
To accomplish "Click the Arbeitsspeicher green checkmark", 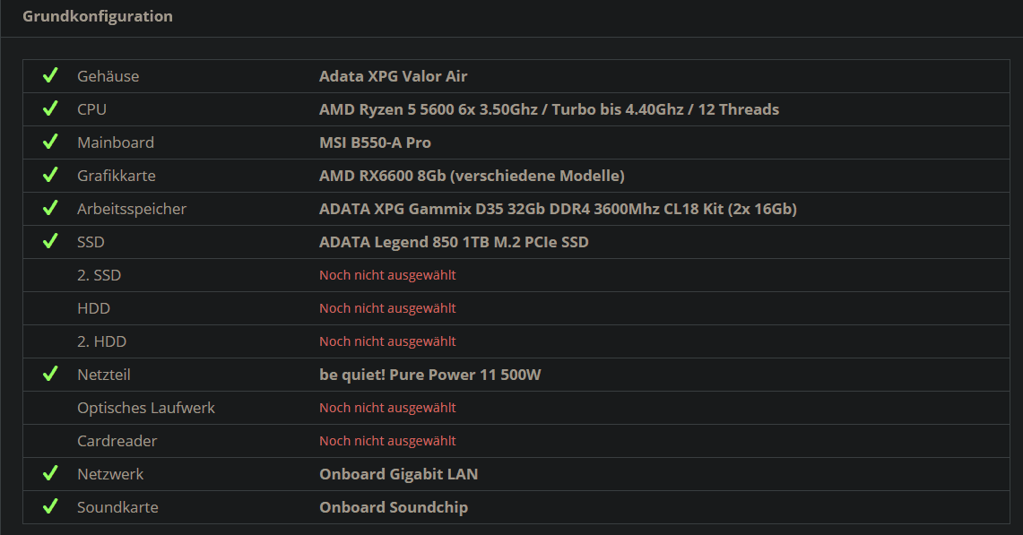I will (50, 209).
